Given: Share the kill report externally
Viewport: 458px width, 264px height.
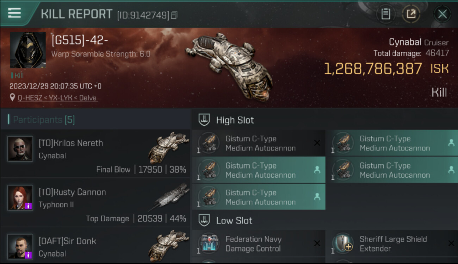Looking at the screenshot, I should click(x=411, y=14).
